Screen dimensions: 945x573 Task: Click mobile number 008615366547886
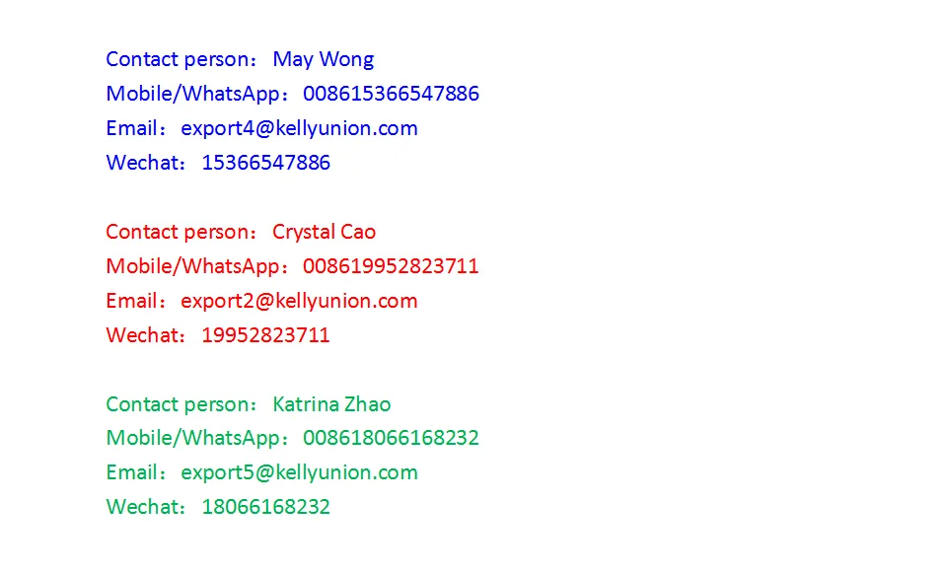point(391,94)
